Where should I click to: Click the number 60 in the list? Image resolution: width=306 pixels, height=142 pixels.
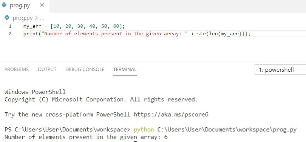click(x=116, y=26)
